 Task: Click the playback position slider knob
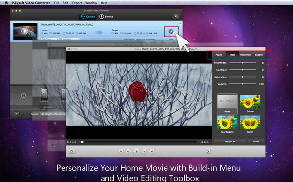coord(82,142)
